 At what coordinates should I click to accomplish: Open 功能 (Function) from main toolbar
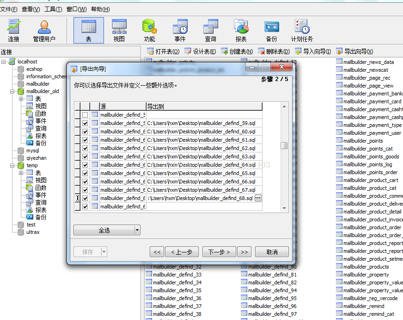(x=149, y=31)
